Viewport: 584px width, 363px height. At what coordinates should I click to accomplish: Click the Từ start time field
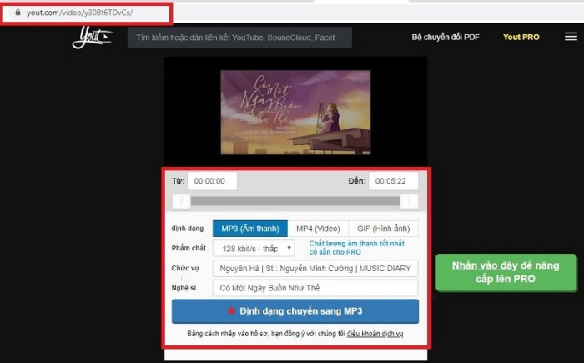coord(212,181)
